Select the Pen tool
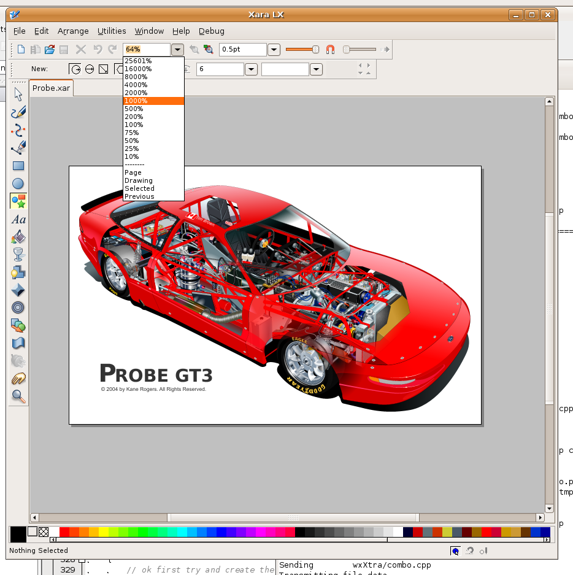Viewport: 573px width, 575px height. (18, 148)
